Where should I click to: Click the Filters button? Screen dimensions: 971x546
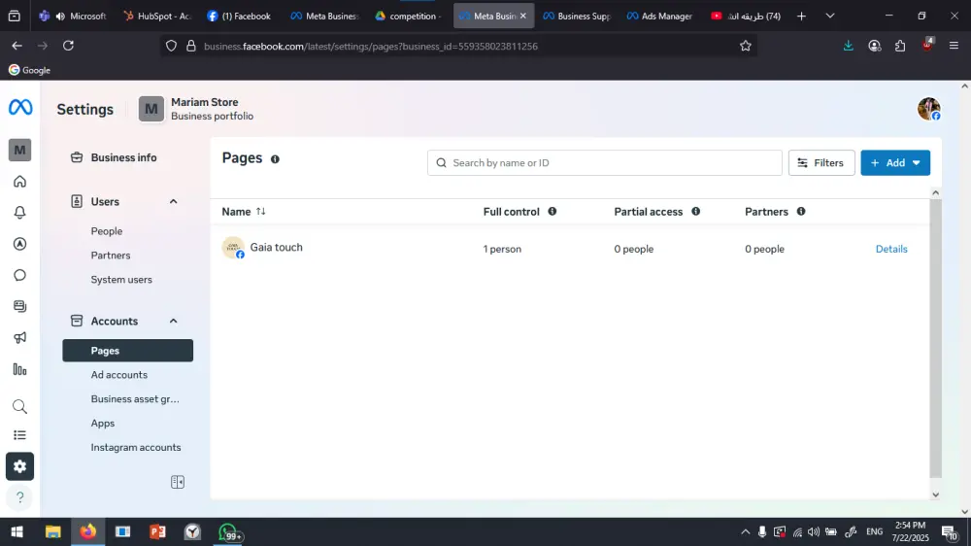pos(820,163)
